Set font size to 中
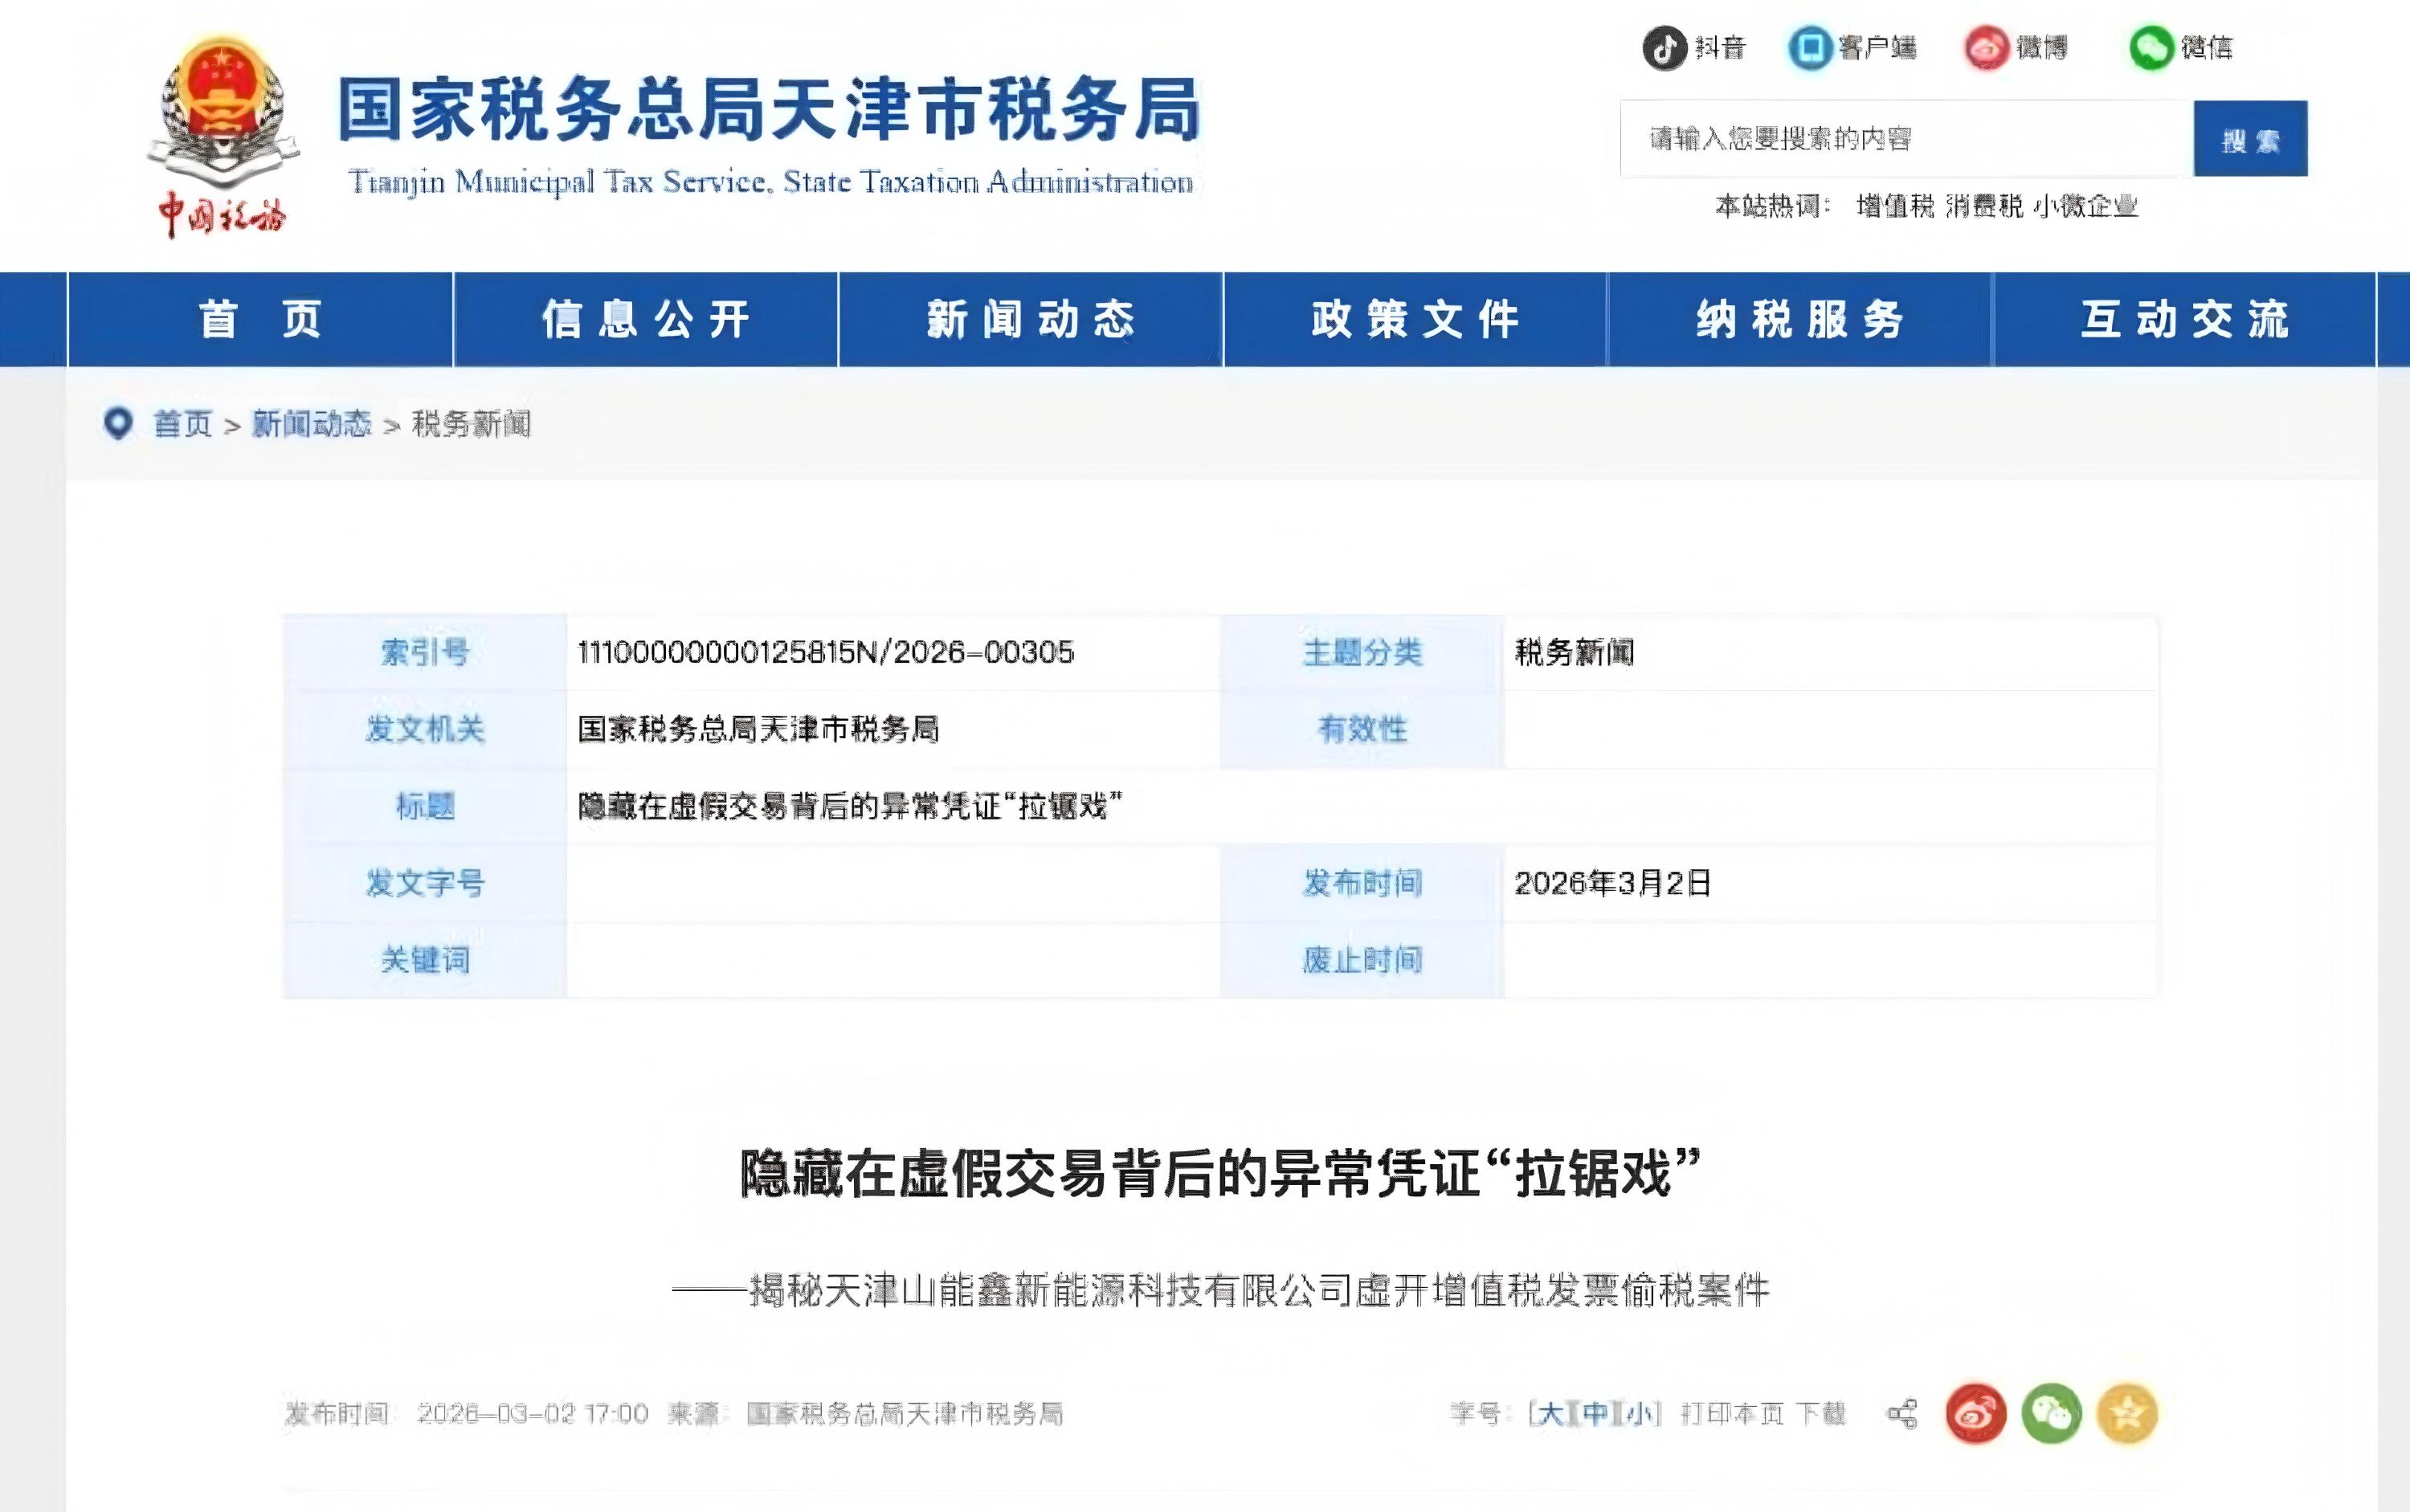 tap(1595, 1414)
